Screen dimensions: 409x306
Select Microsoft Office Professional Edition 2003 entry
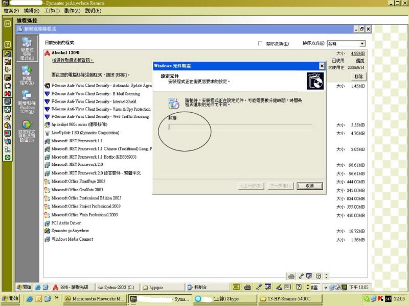[83, 198]
